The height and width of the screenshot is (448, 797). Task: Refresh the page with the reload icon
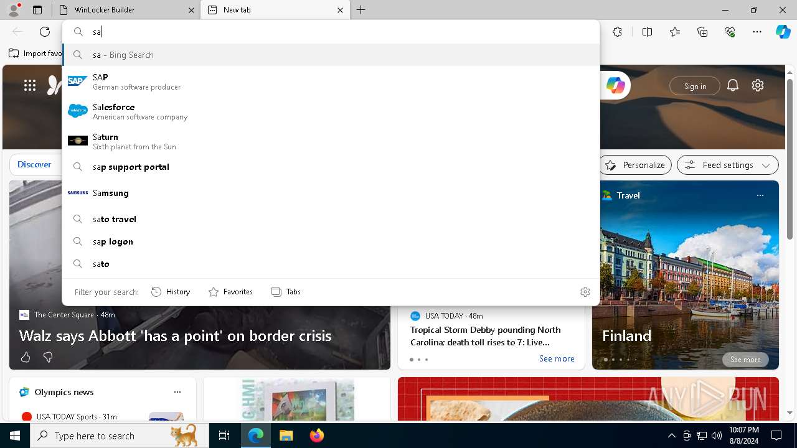click(x=45, y=32)
